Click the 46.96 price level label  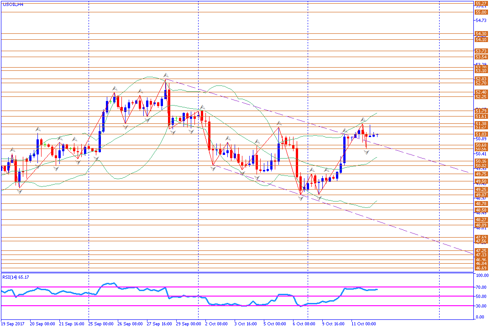click(481, 260)
